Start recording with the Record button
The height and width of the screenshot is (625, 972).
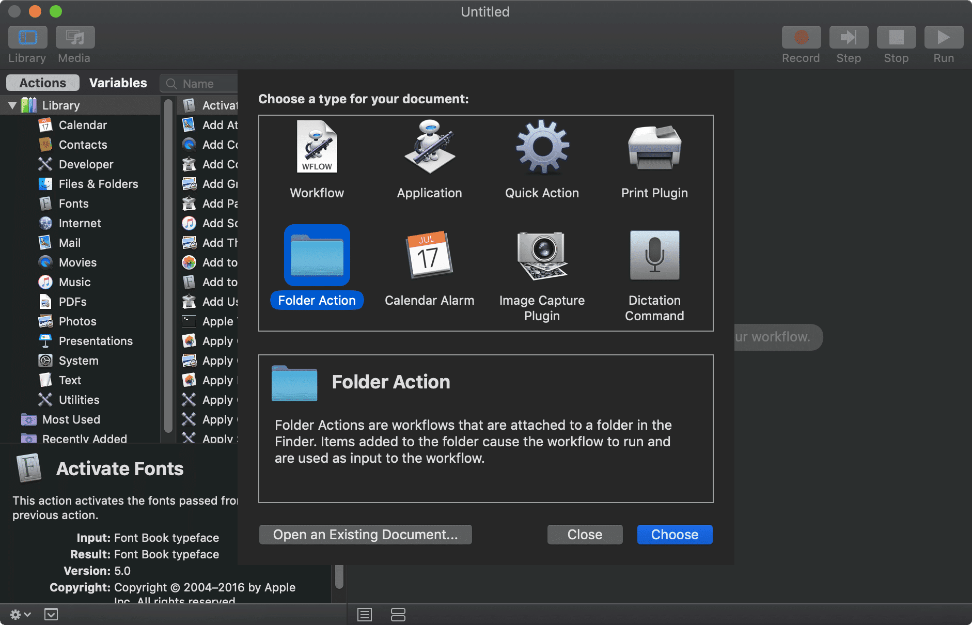coord(801,37)
